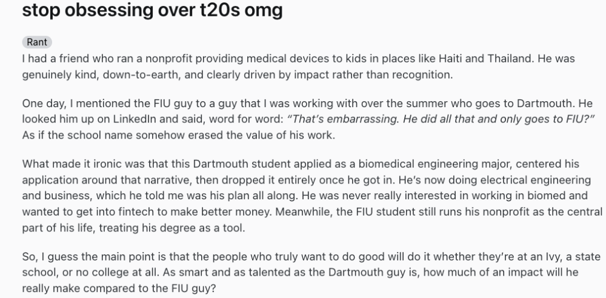Click the post title "stop obsessing over t20s omg"
This screenshot has width=606, height=298.
click(x=144, y=11)
